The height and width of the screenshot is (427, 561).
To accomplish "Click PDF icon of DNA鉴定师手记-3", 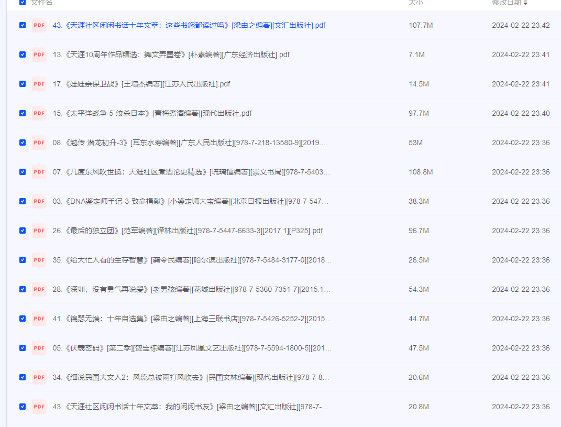I will click(39, 201).
